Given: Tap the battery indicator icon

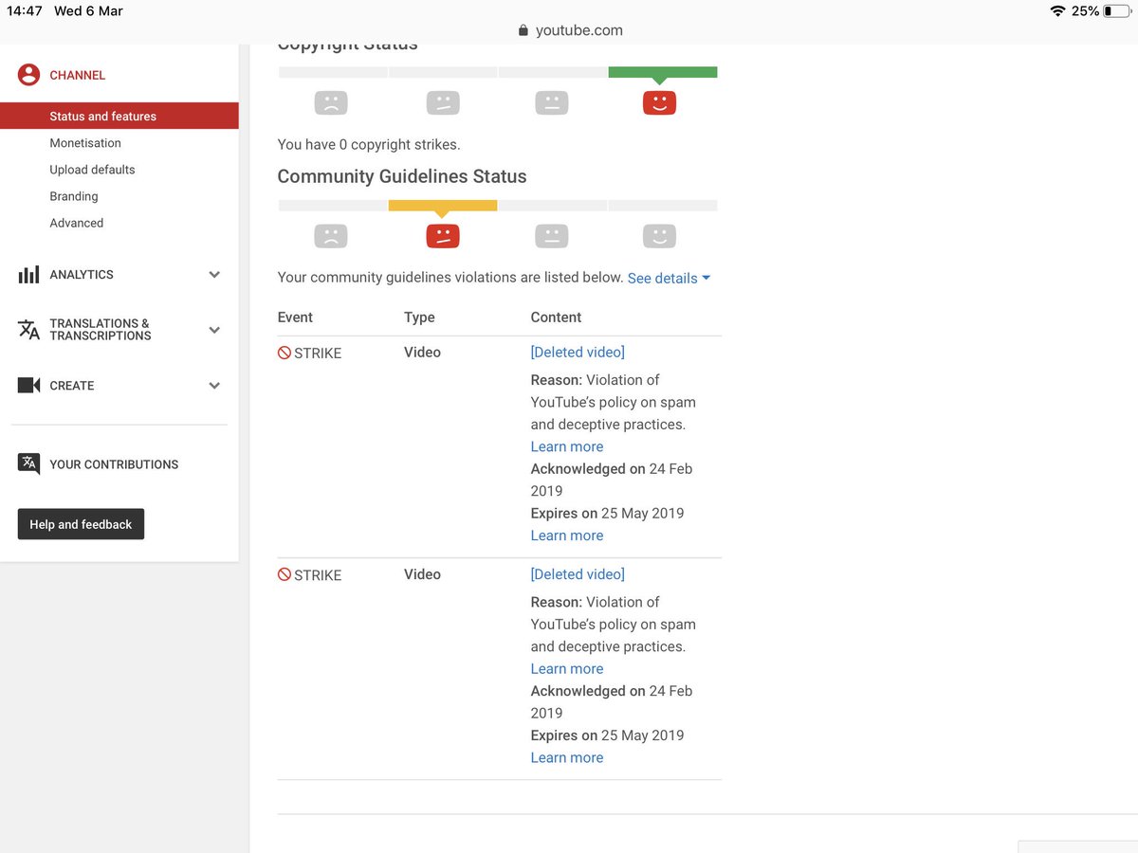Looking at the screenshot, I should [x=1116, y=11].
